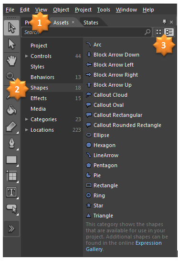Expand the Locations arrow

[26, 130]
